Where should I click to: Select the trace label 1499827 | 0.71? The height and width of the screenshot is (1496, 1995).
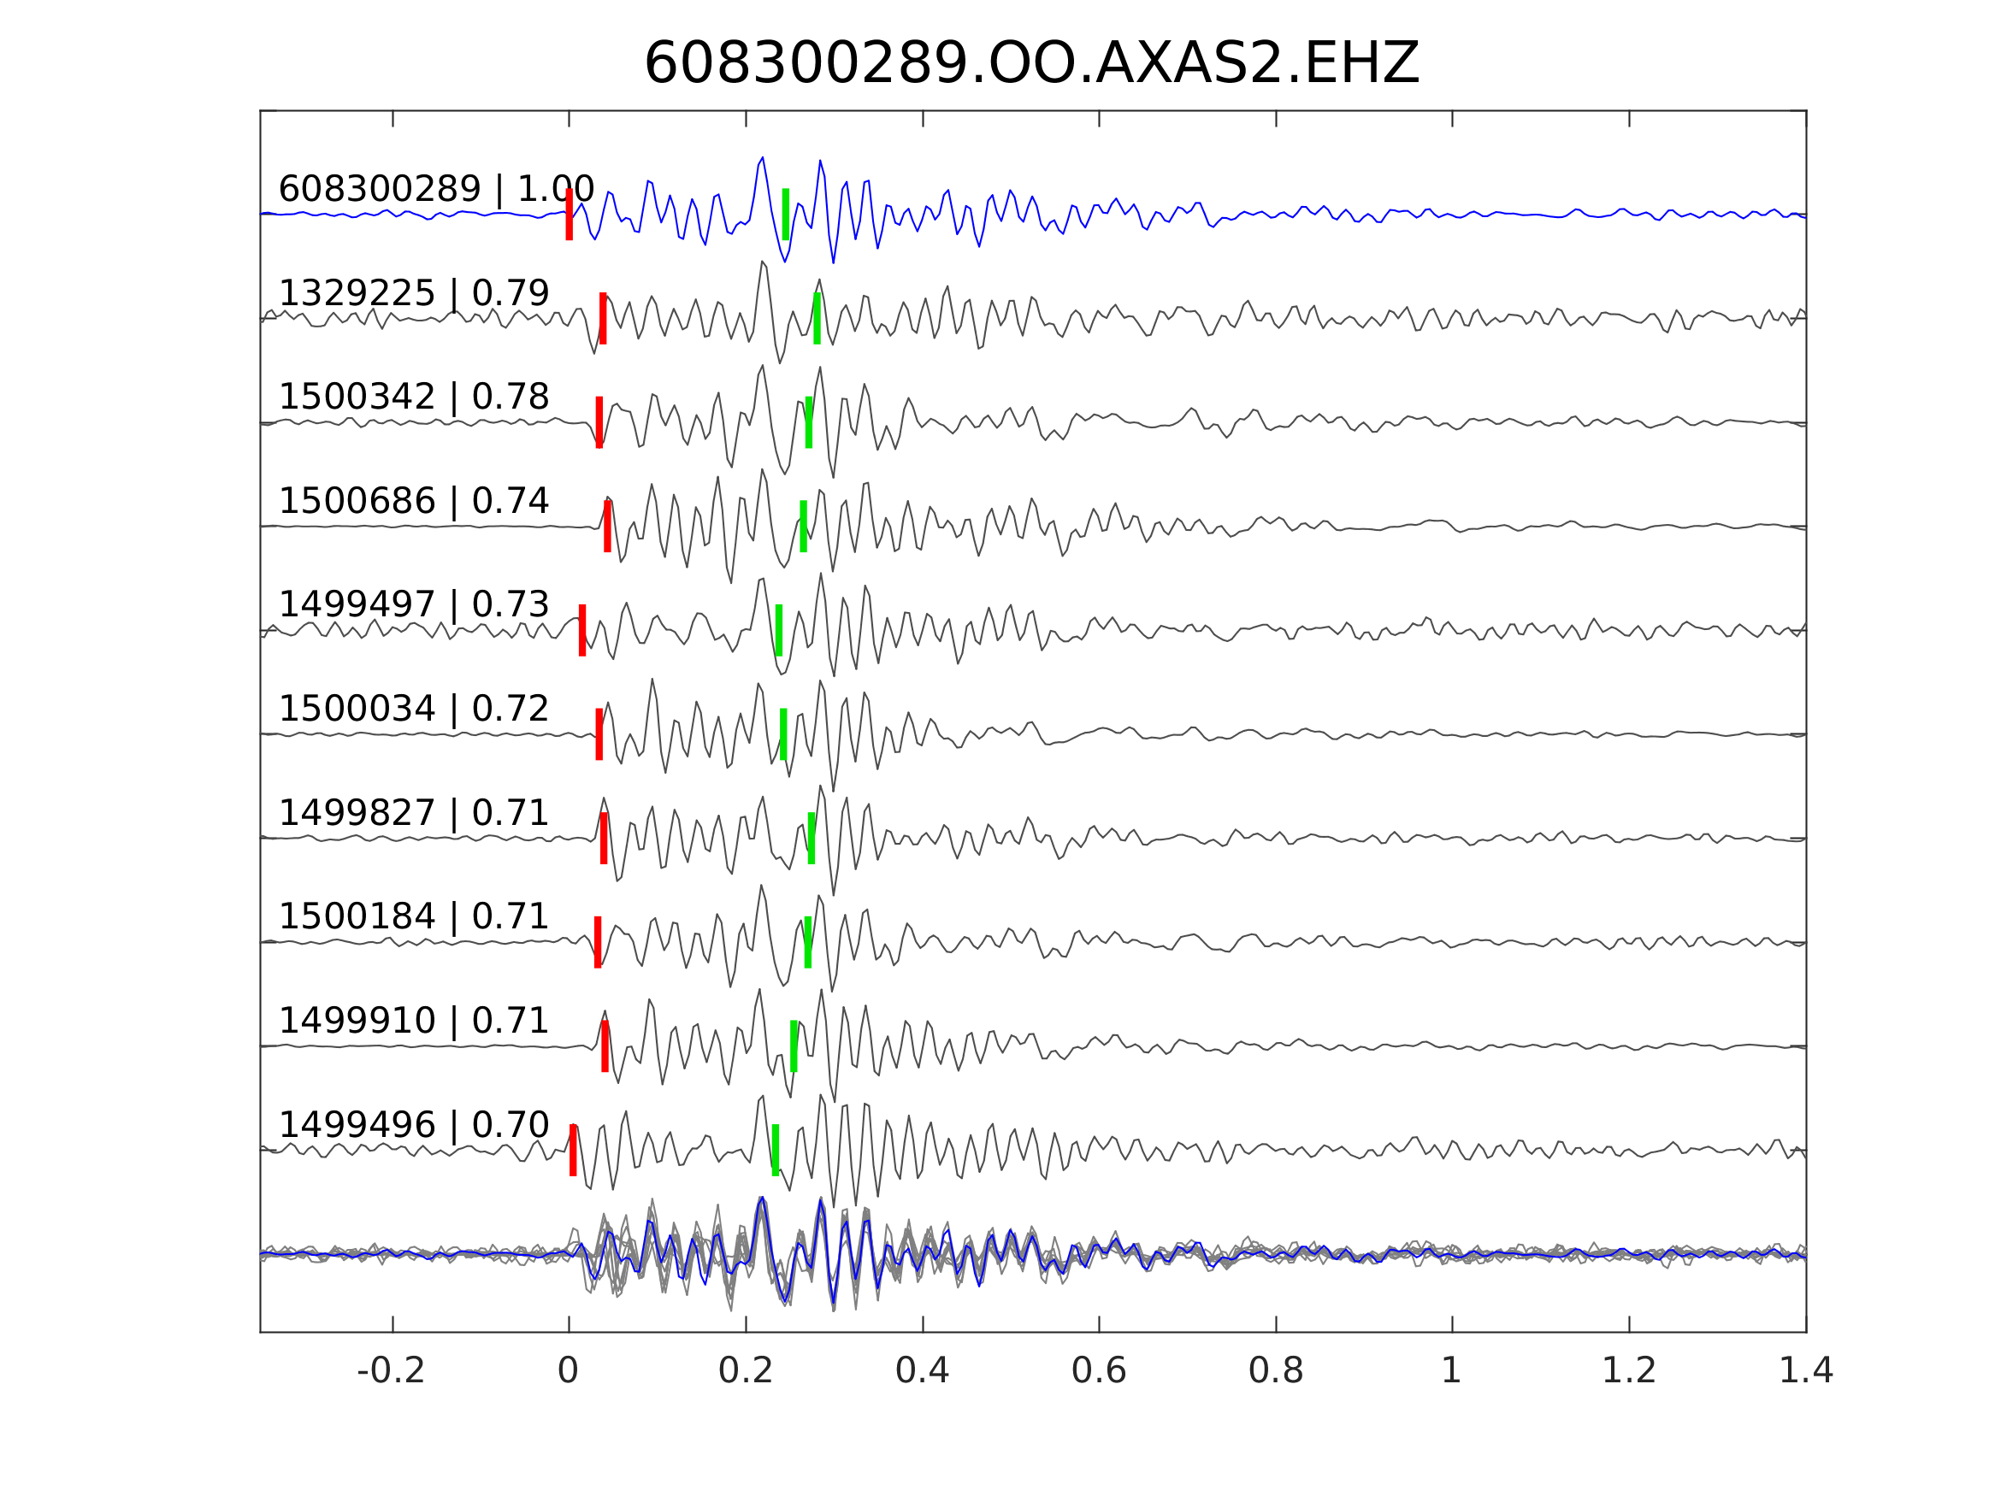(413, 812)
